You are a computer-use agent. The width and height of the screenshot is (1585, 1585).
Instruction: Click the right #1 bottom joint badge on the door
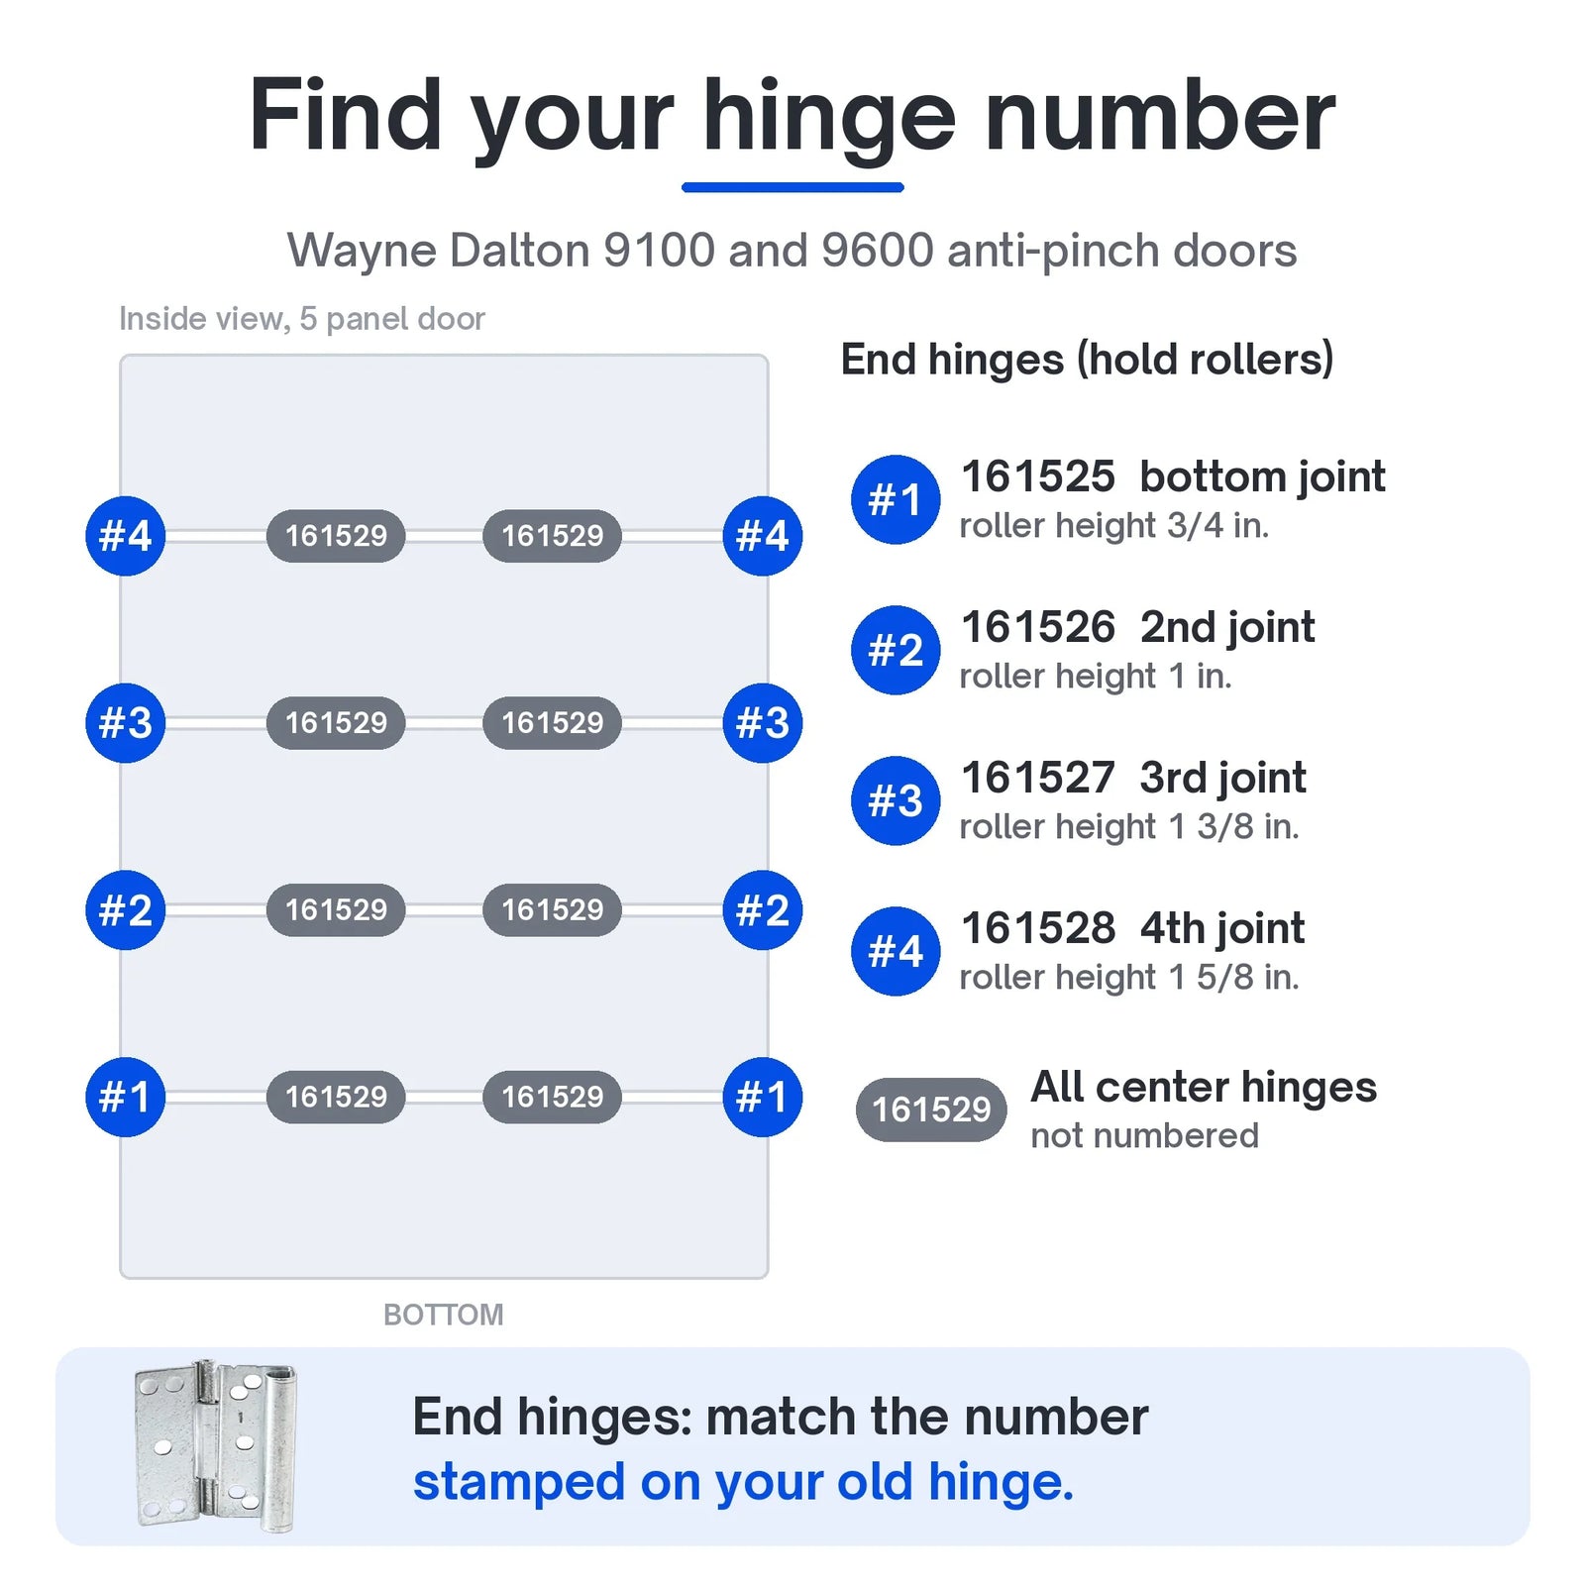(763, 1097)
